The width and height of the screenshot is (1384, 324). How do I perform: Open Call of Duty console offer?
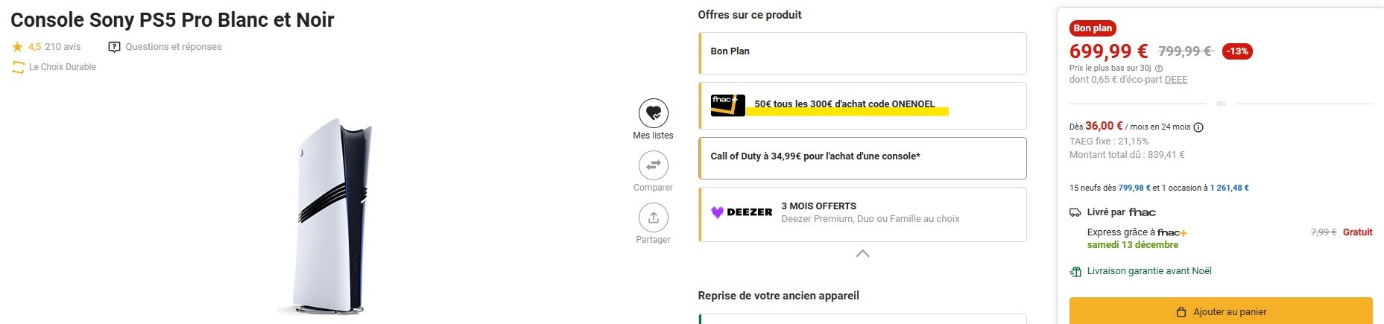[862, 157]
